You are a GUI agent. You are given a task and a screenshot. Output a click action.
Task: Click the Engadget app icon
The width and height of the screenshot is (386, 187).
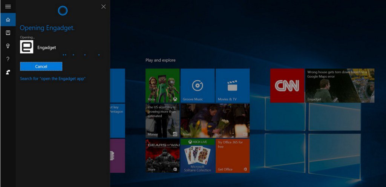pyautogui.click(x=27, y=47)
